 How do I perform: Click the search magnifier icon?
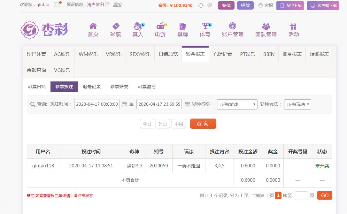[33, 104]
